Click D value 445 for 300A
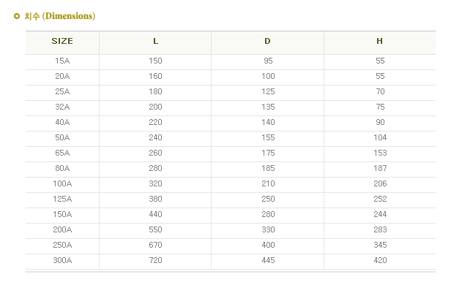The image size is (451, 285). pos(268,260)
